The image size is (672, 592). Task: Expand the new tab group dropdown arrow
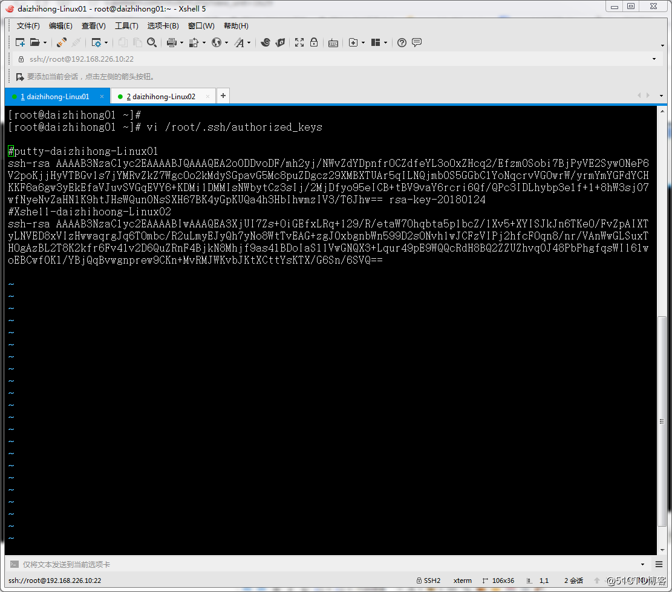[x=364, y=42]
